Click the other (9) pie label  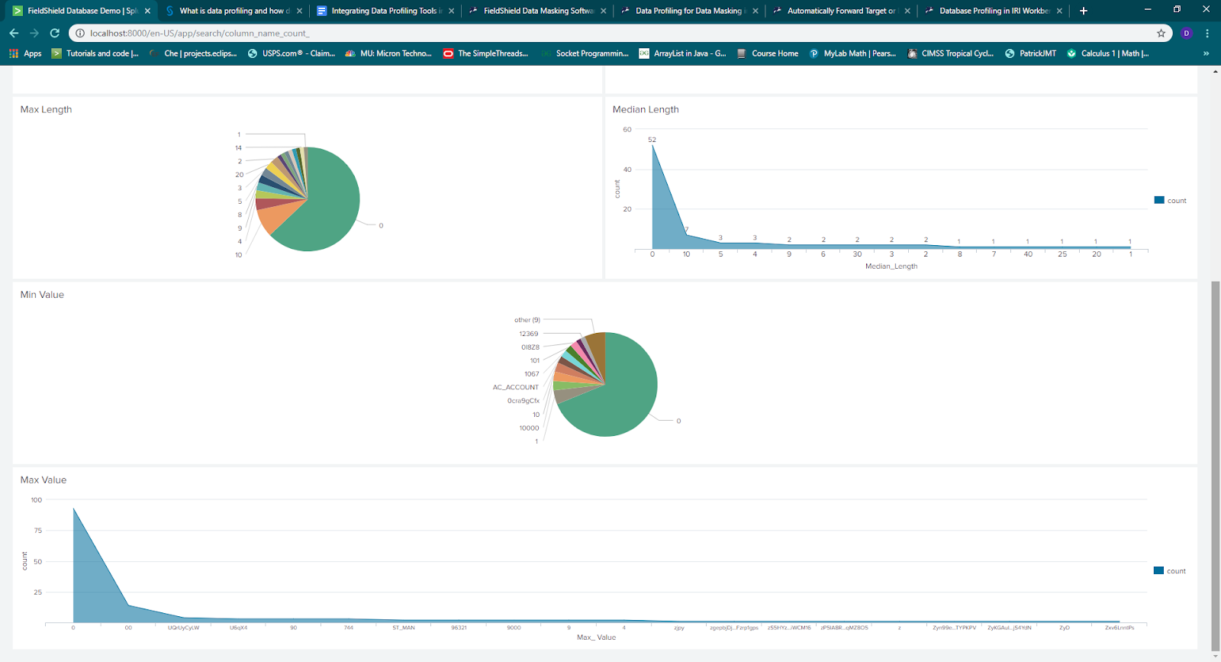tap(527, 320)
